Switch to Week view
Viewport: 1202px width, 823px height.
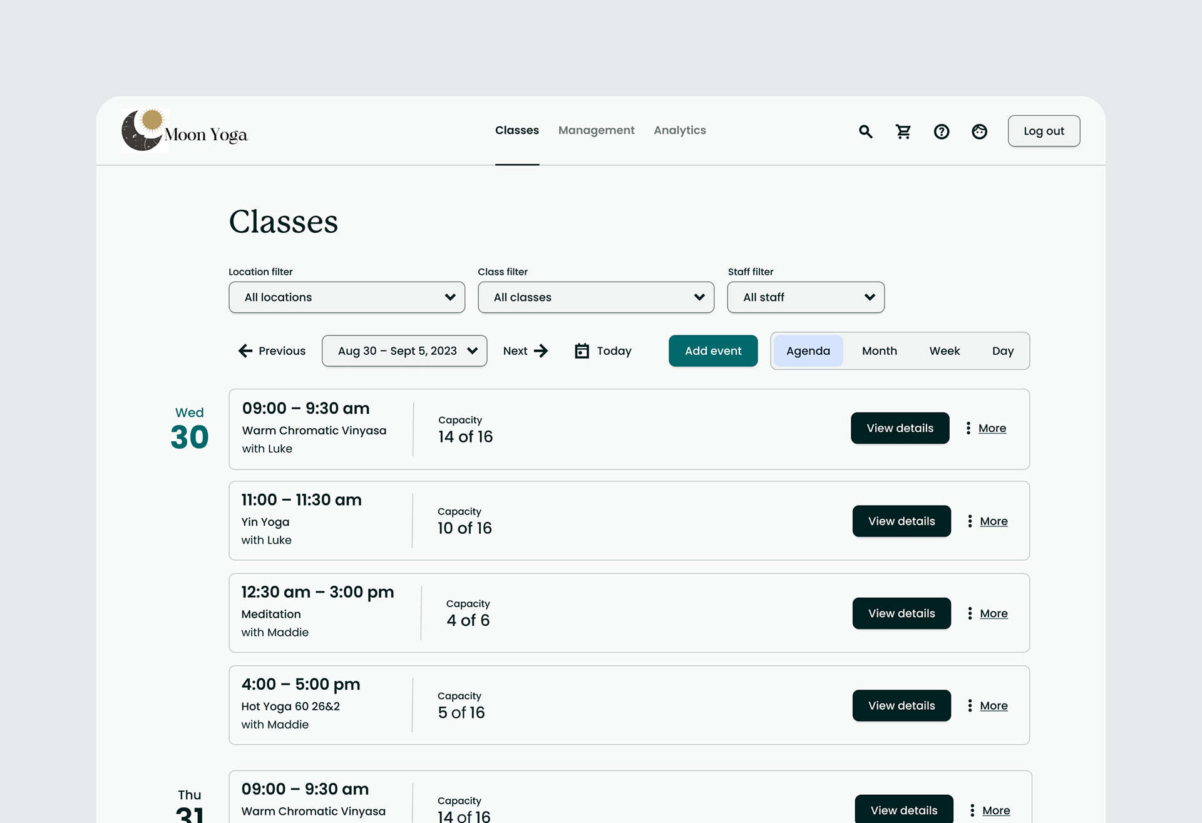[x=944, y=351]
